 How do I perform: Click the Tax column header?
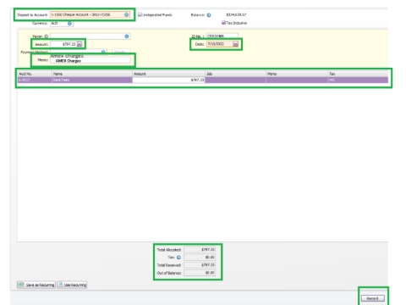coord(358,74)
